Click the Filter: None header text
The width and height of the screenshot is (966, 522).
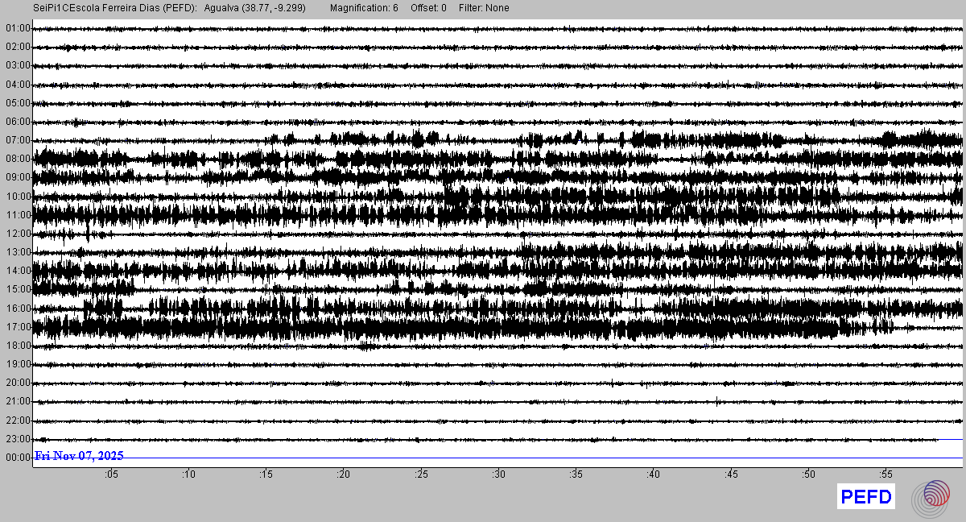click(484, 8)
